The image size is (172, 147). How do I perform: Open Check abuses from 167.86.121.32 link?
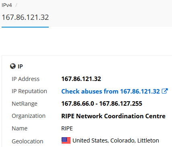110,91
